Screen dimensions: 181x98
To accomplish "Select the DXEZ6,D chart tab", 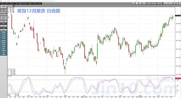I will 10,6.
